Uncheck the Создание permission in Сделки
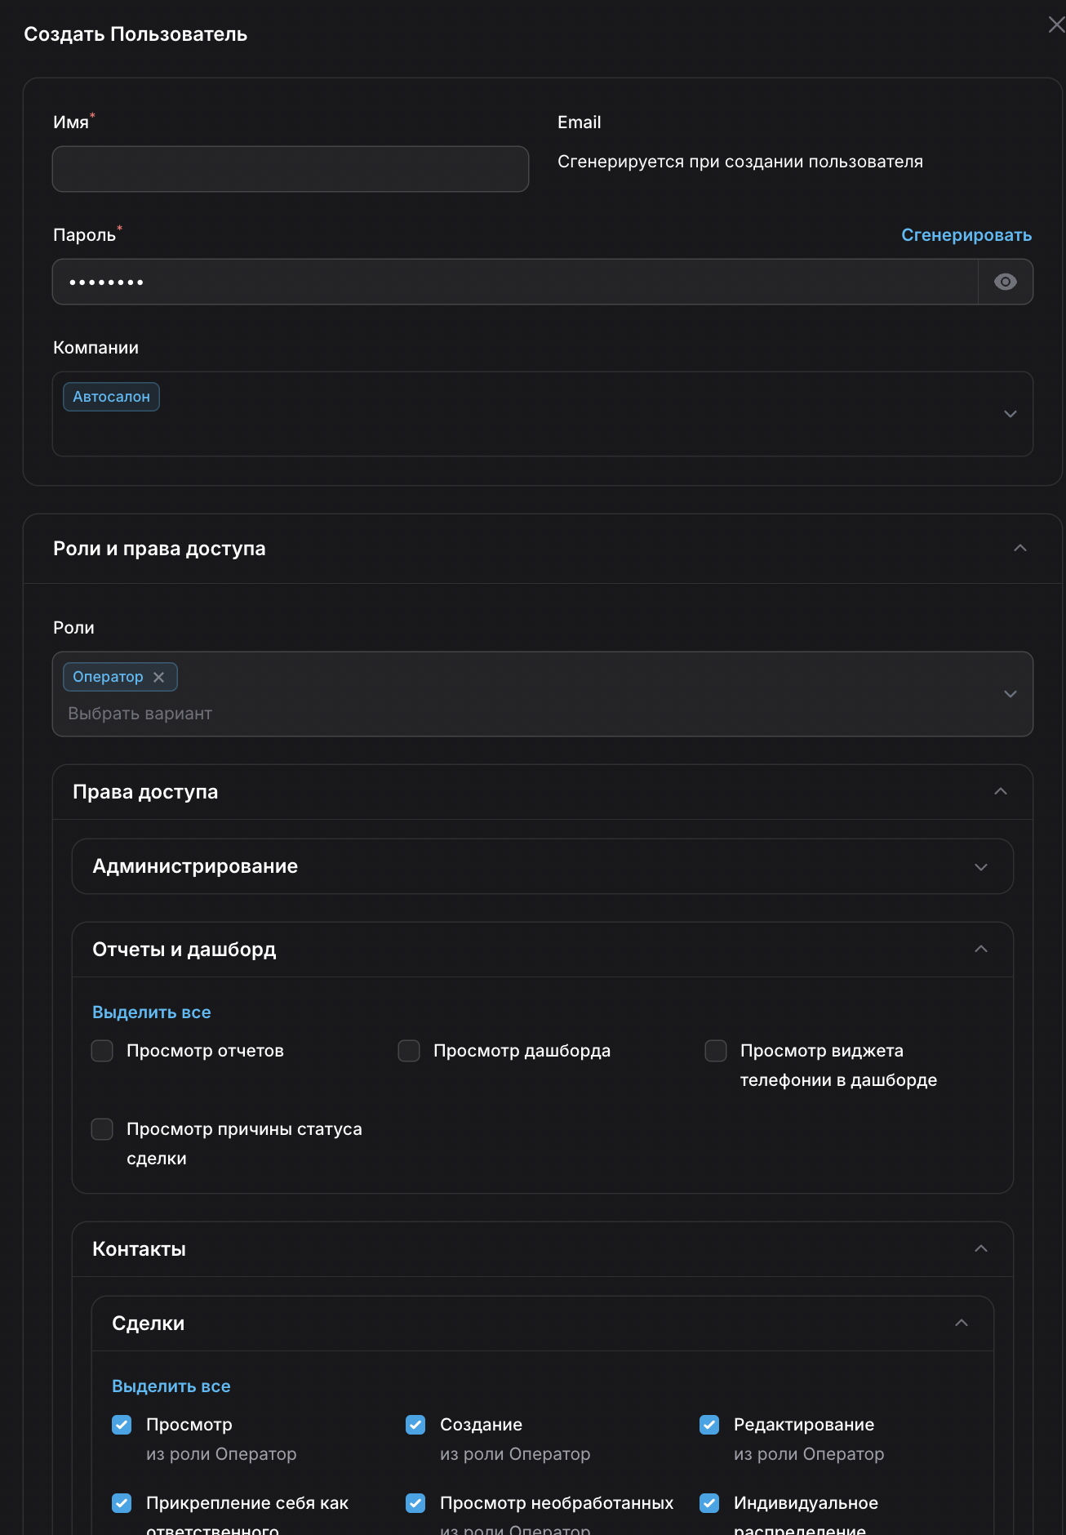Viewport: 1066px width, 1535px height. (415, 1425)
